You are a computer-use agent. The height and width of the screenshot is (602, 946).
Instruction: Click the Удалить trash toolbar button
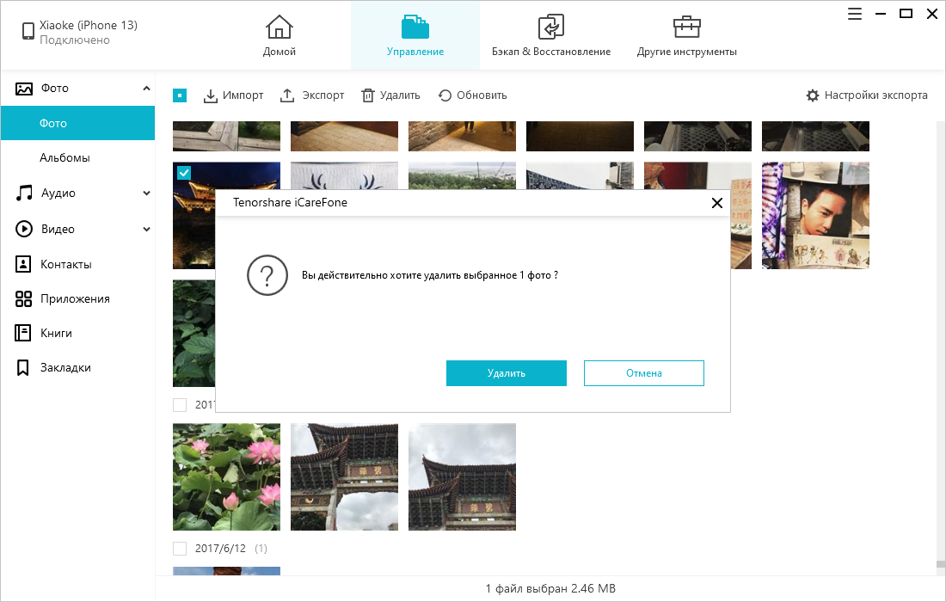390,95
